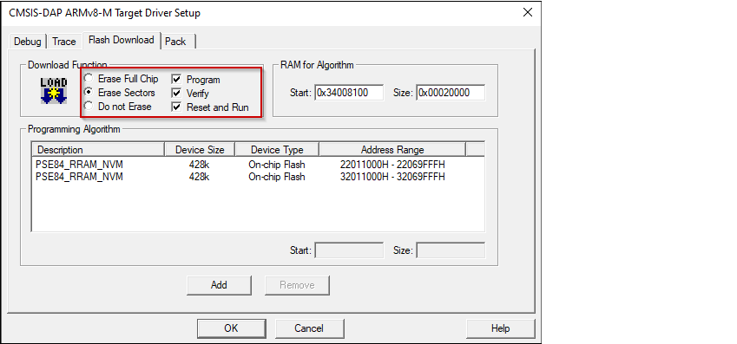
Task: Toggle the Program checkbox
Action: pos(177,80)
